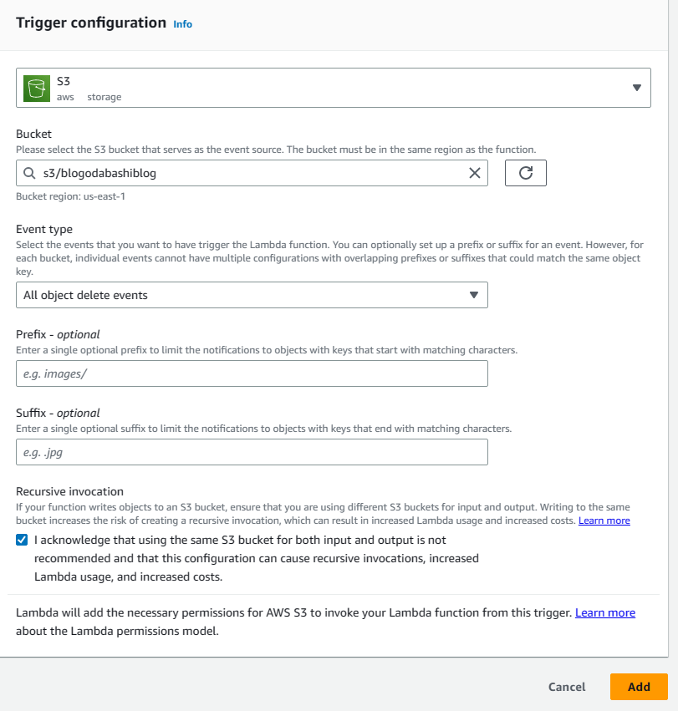Open Learn more about Lambda permissions model
The width and height of the screenshot is (678, 711).
[604, 613]
